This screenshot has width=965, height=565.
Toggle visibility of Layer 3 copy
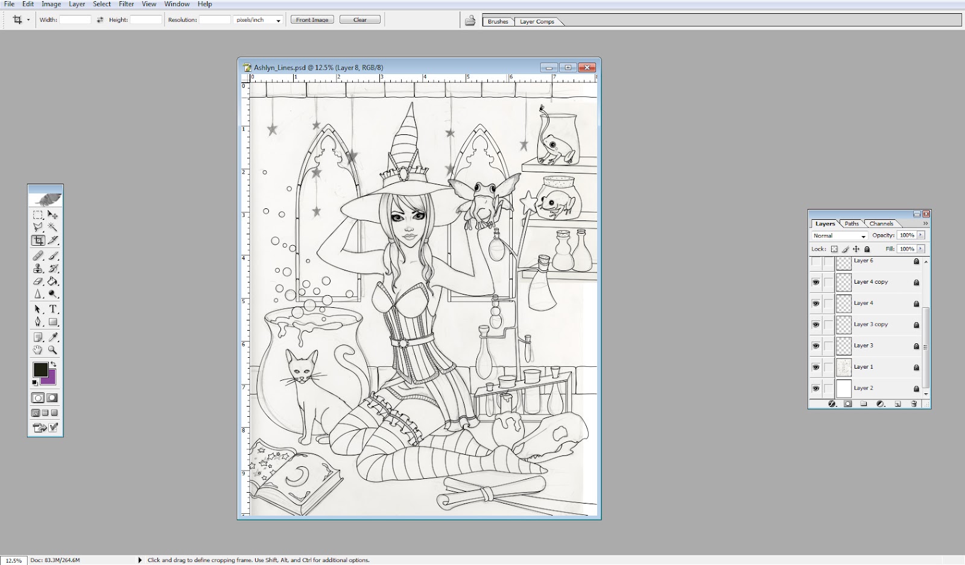click(816, 324)
